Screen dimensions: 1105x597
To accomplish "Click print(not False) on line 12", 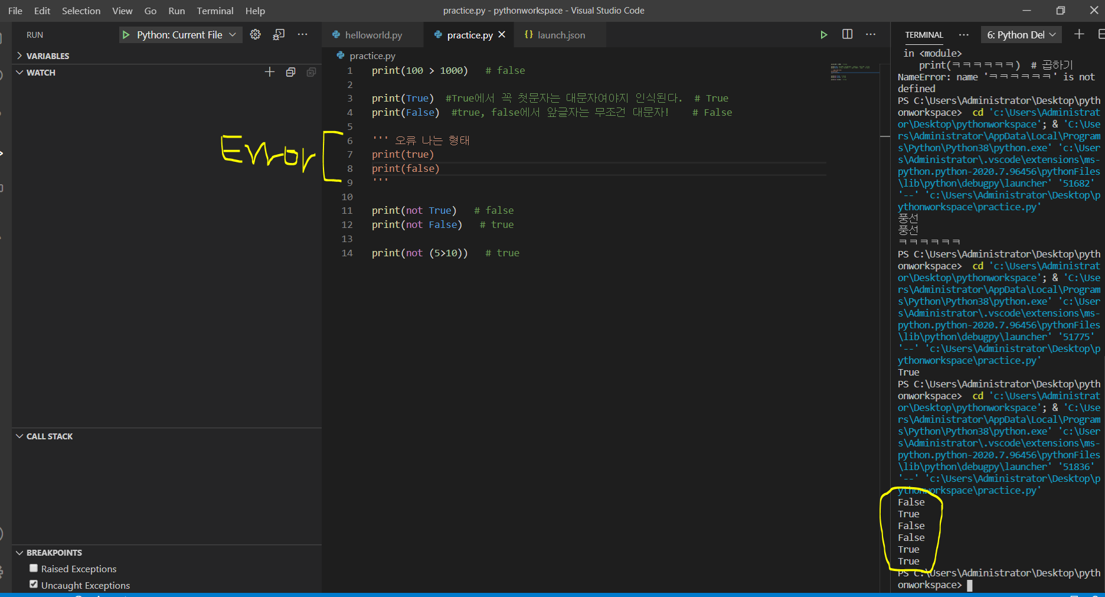I will click(417, 224).
